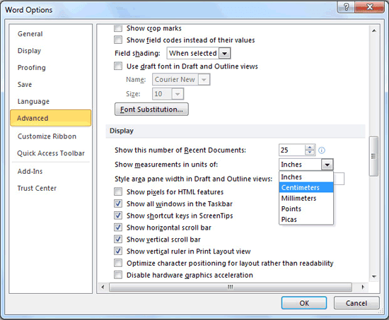Click the Recent Documents number field
Viewport: 389px width, 320px height.
point(292,150)
